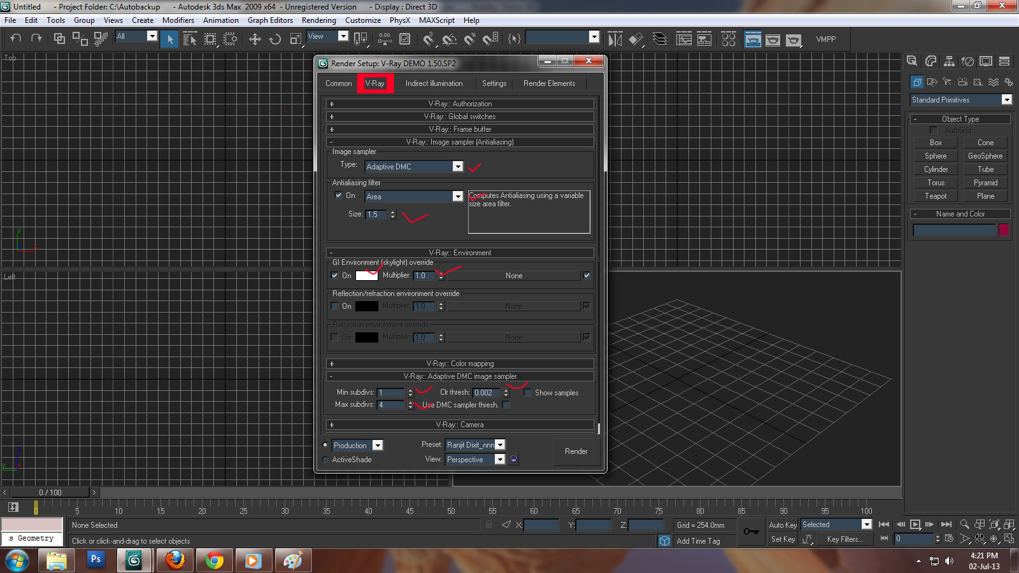Viewport: 1019px width, 573px height.
Task: Choose the Select Object arrow tool
Action: (x=169, y=39)
